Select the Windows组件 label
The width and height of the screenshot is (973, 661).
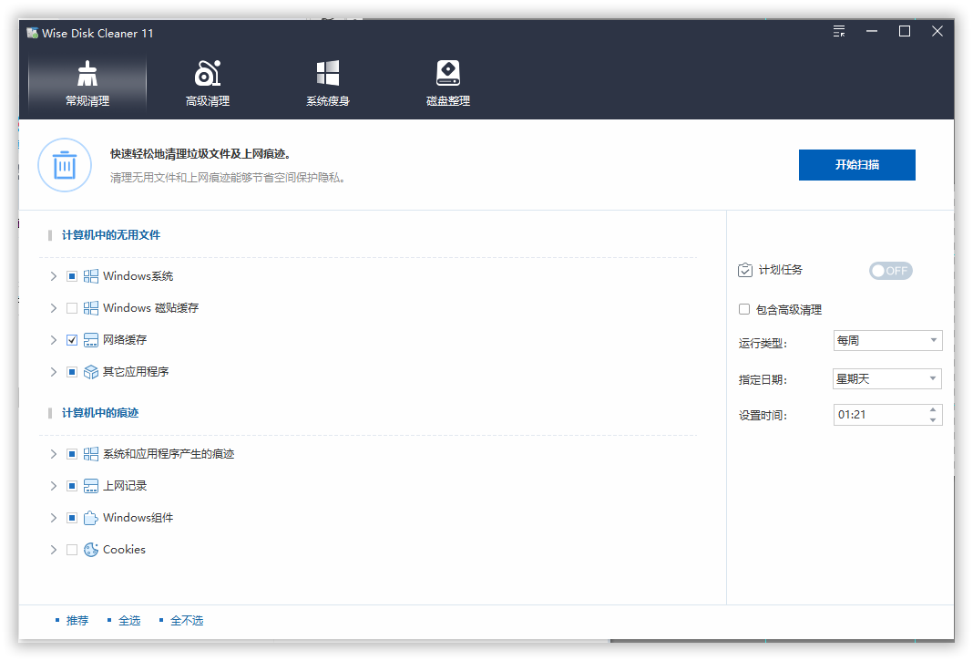pos(138,518)
